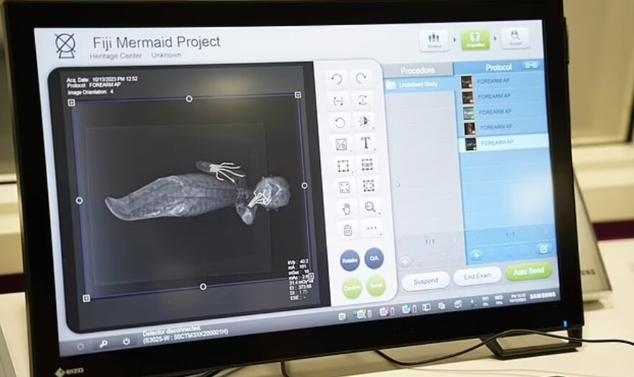Click the fit-to-screen expand arrows icon
Screen dimensions: 634x377
[x=345, y=187]
